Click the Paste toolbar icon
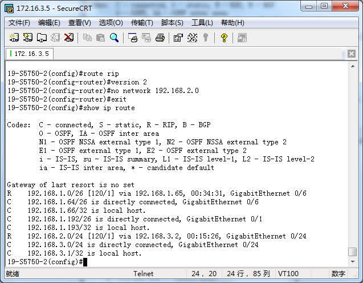This screenshot has height=283, width=363. 100,38
